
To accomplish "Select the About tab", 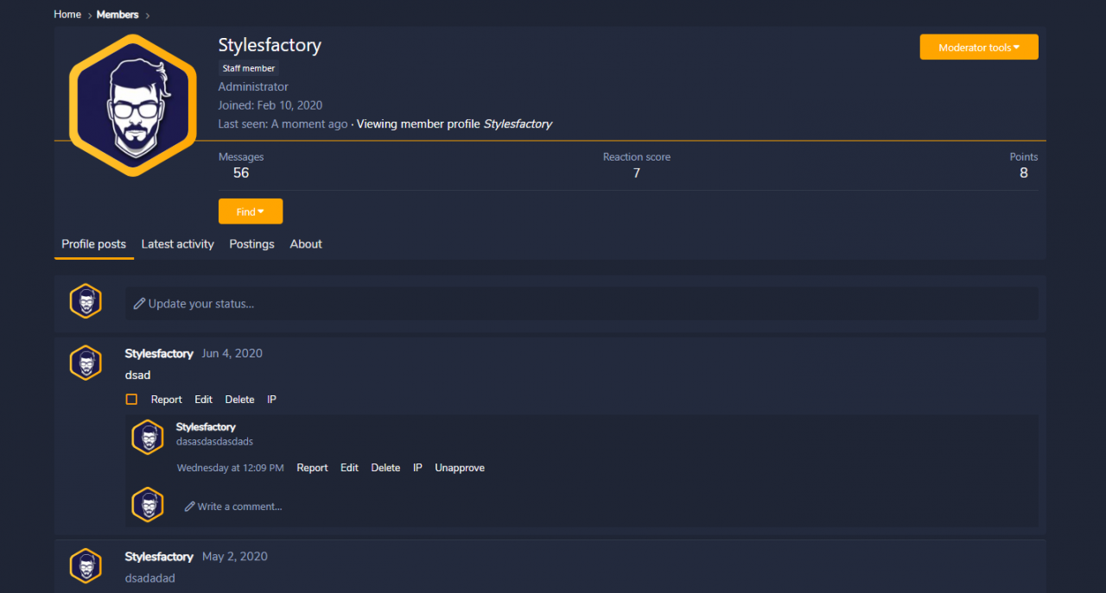I will 306,244.
